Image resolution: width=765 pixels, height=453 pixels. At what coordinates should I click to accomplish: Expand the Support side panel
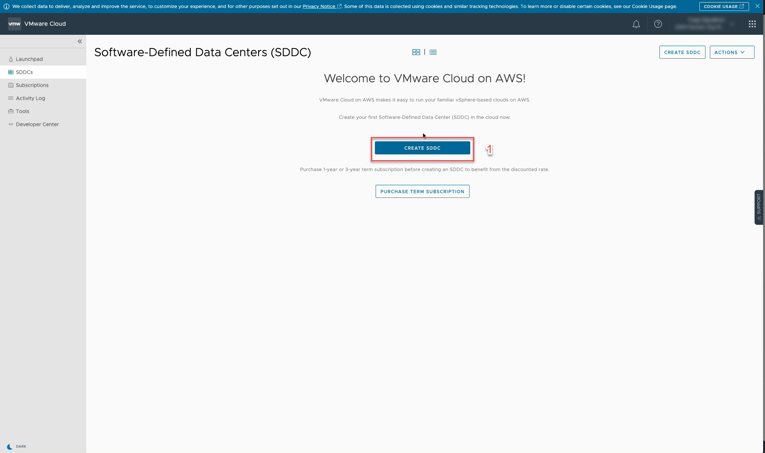759,207
